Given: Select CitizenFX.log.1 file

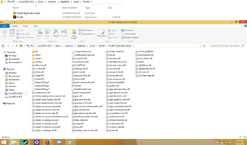Looking at the screenshot, I should (x=40, y=82).
